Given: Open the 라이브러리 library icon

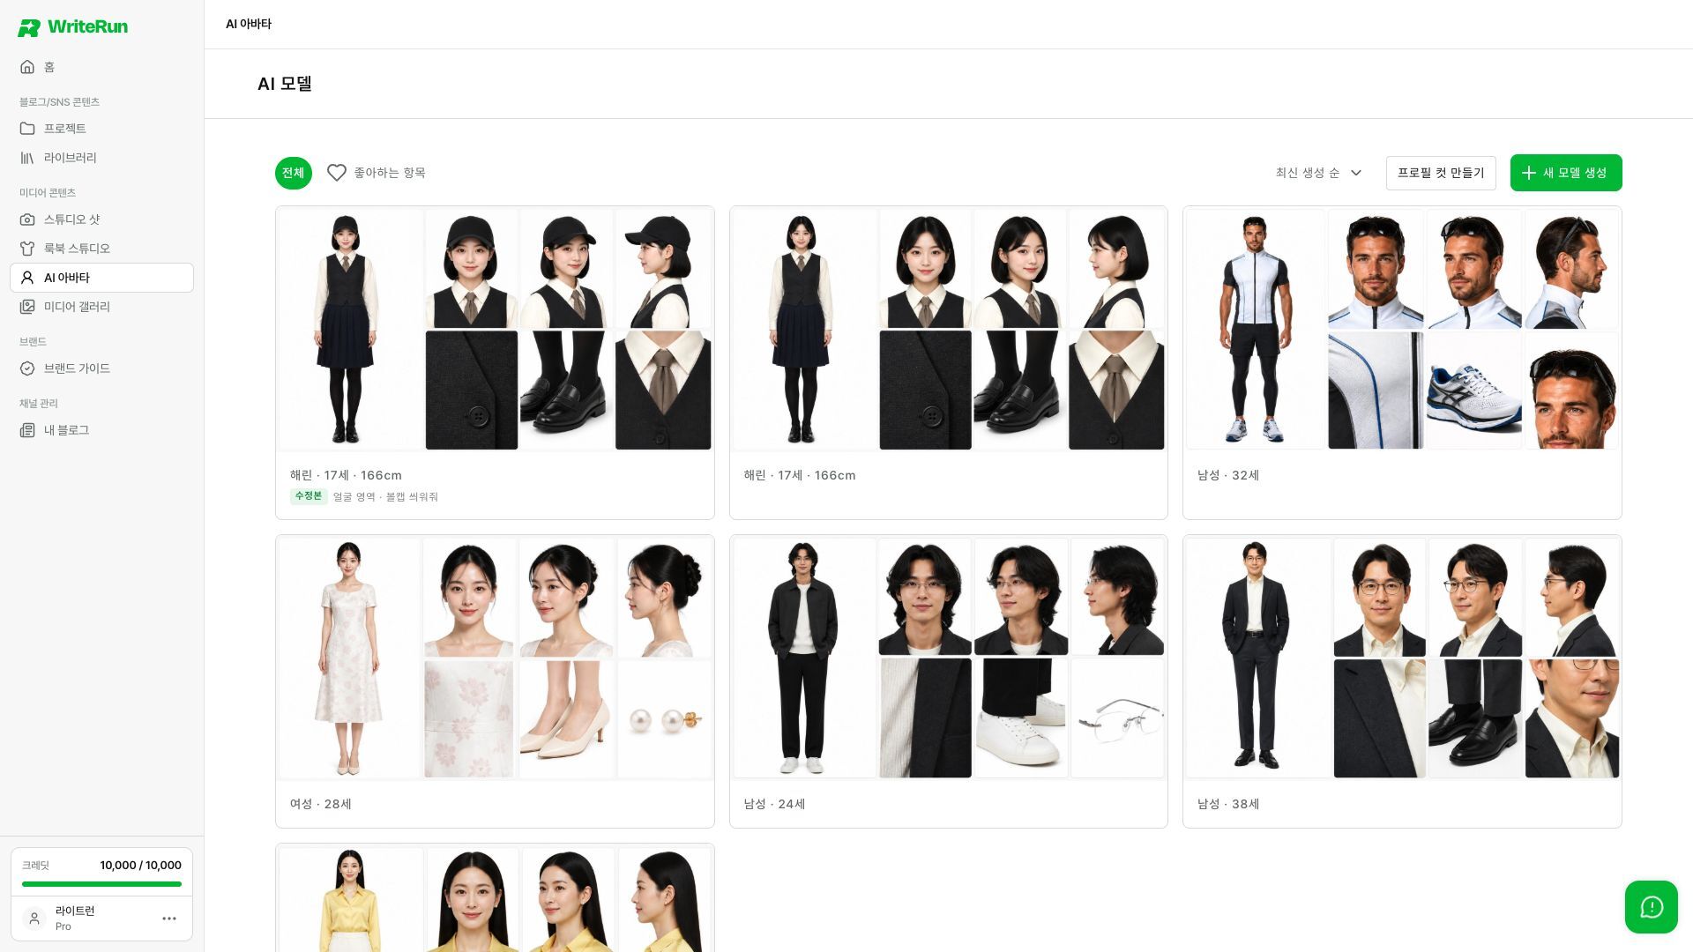Looking at the screenshot, I should click(x=27, y=158).
